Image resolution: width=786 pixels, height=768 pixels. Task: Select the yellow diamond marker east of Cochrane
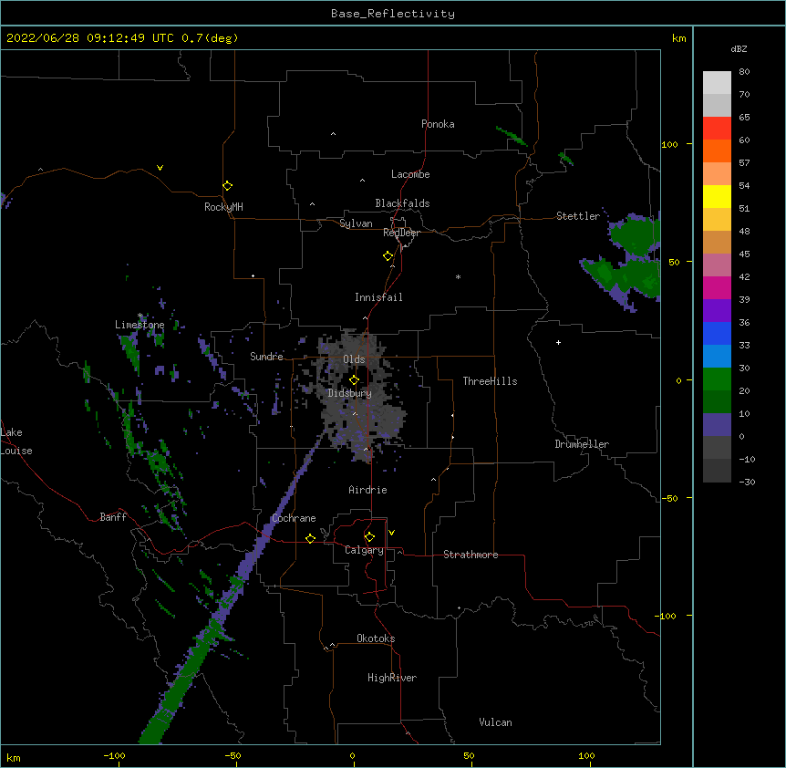pos(310,538)
